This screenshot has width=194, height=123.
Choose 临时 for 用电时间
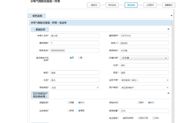tap(138, 102)
